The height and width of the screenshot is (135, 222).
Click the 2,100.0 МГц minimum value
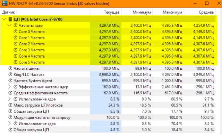[140, 75]
